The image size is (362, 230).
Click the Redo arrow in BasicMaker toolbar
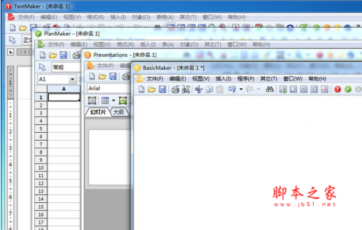[x=250, y=89]
